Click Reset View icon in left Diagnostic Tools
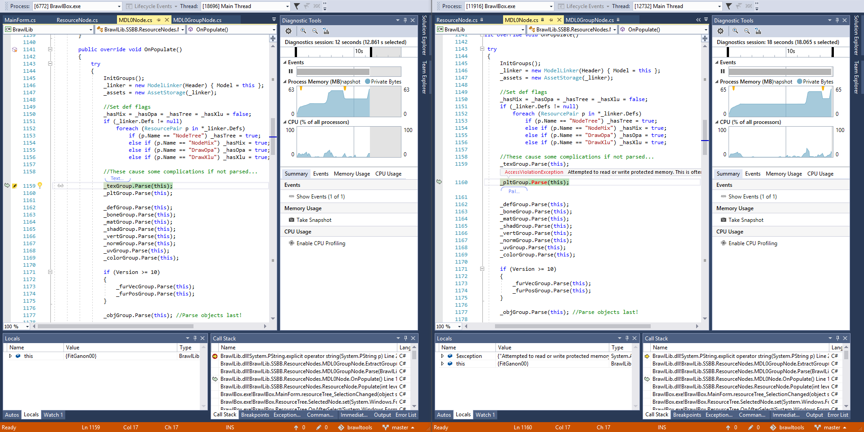The height and width of the screenshot is (432, 864). 326,31
